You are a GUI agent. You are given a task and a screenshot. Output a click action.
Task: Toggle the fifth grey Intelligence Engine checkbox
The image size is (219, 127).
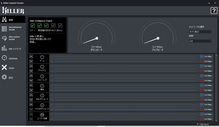pos(60,25)
